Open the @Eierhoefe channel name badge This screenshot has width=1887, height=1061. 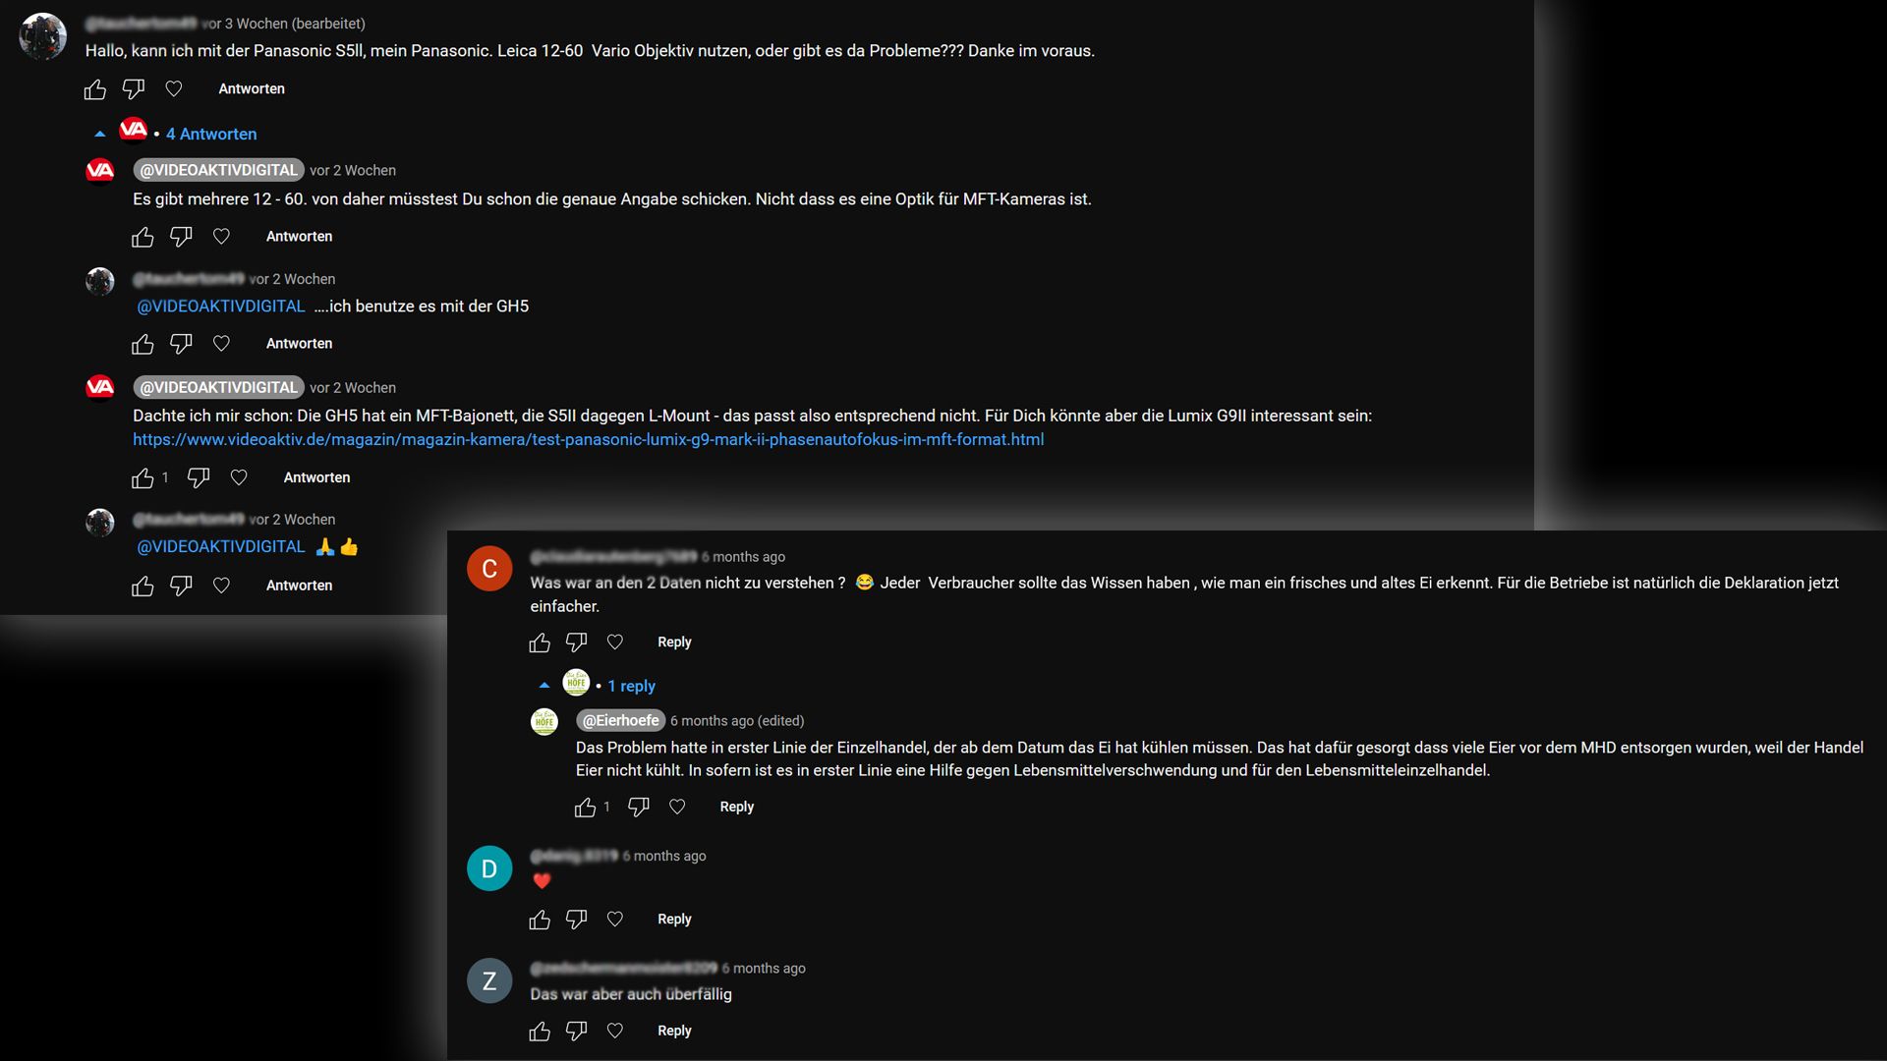pyautogui.click(x=621, y=720)
